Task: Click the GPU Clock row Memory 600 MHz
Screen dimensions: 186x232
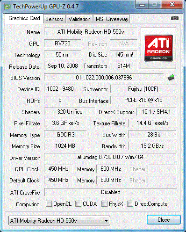Action: (x=111, y=169)
